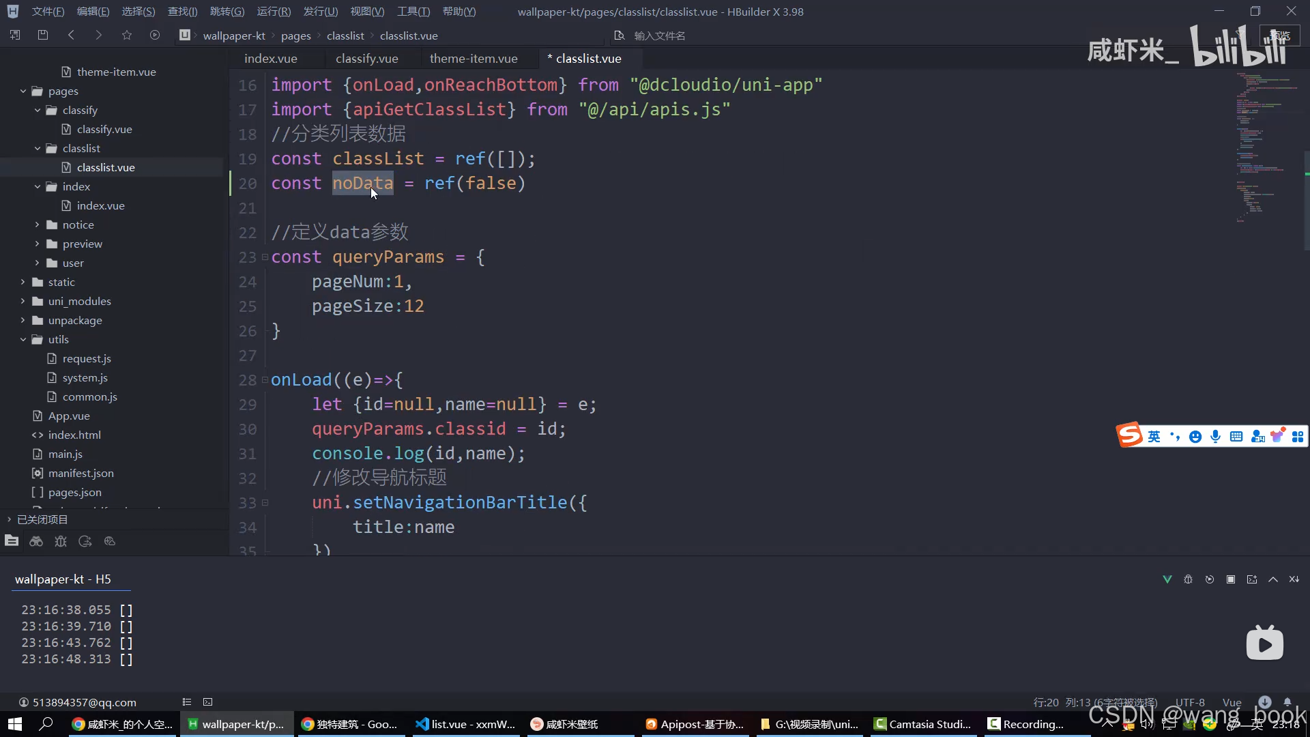Toggle the outline list icon in the status bar
The image size is (1310, 737).
click(x=187, y=702)
